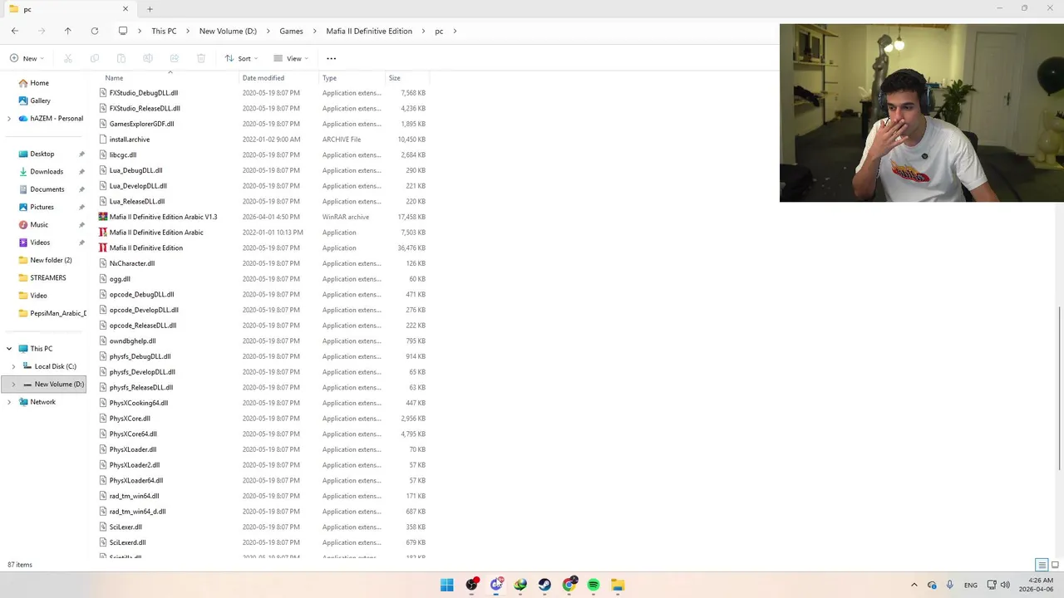The image size is (1064, 598).
Task: Click the microphone icon in system tray
Action: pyautogui.click(x=949, y=585)
